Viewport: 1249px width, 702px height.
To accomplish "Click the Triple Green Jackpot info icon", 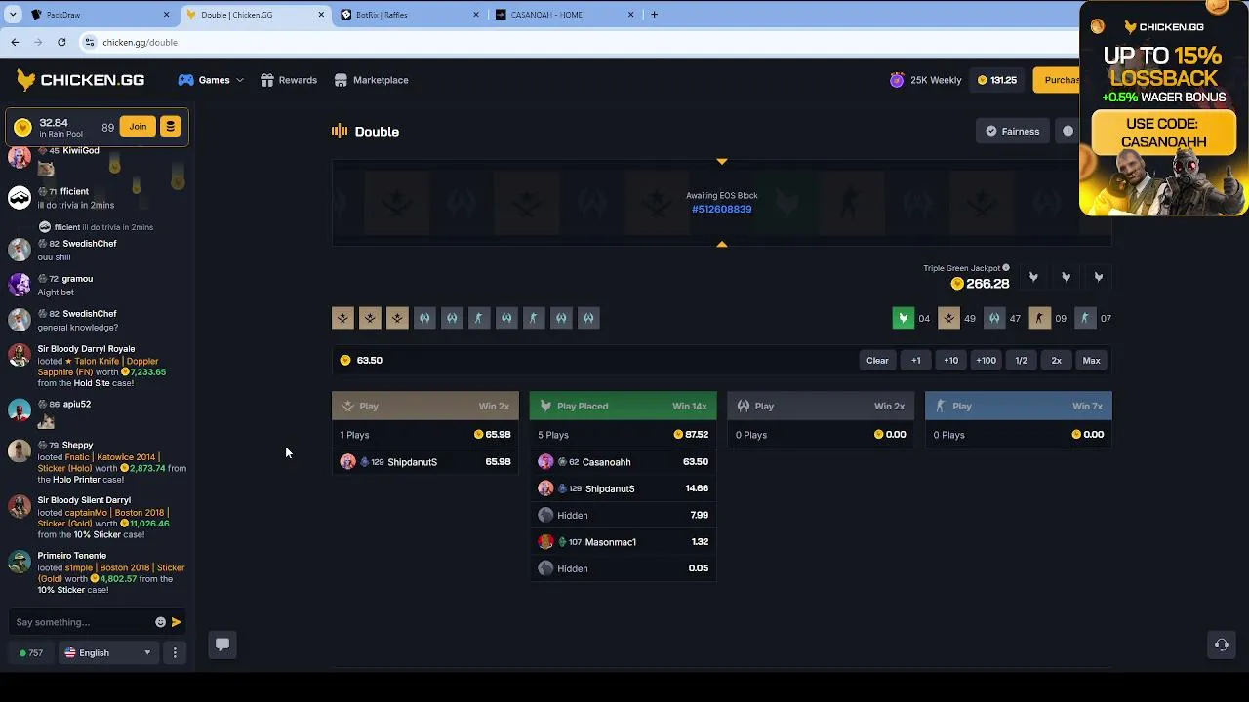I will [1006, 268].
